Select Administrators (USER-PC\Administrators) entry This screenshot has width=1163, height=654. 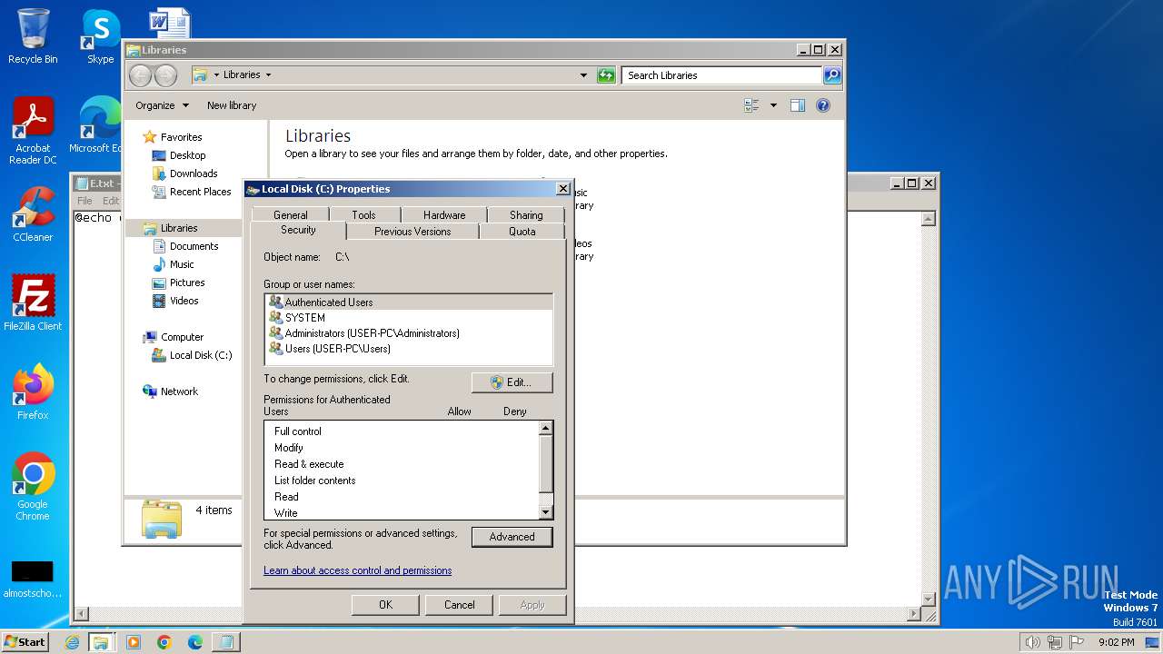pyautogui.click(x=409, y=333)
